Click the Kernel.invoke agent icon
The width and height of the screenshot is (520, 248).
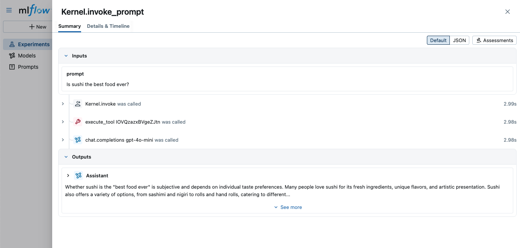78,104
